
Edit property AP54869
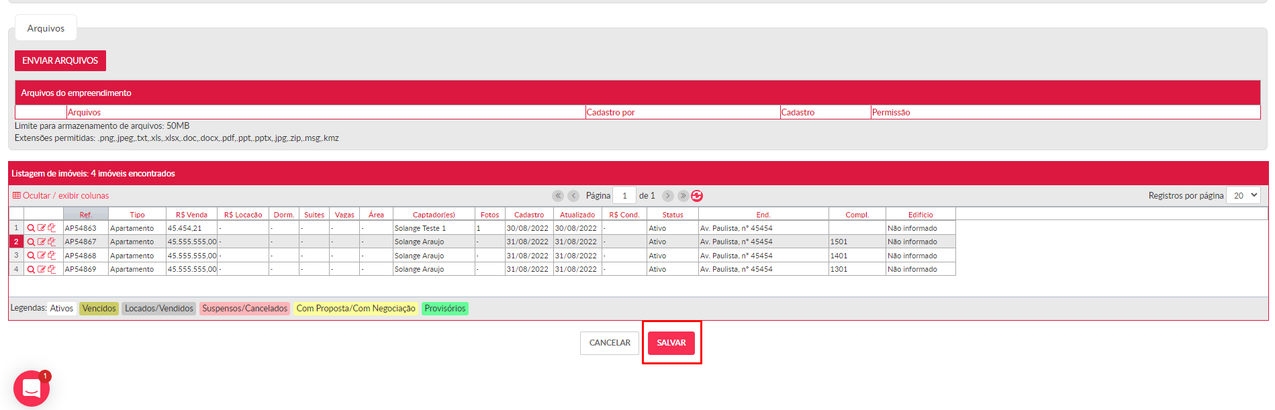(42, 269)
